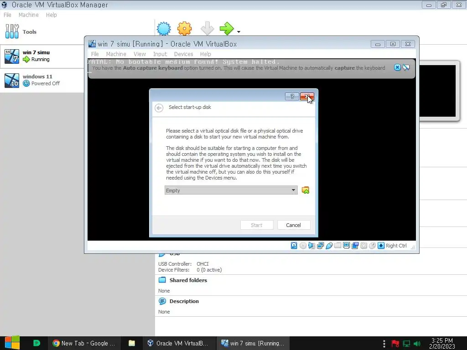
Task: Click the Description section header
Action: click(184, 301)
